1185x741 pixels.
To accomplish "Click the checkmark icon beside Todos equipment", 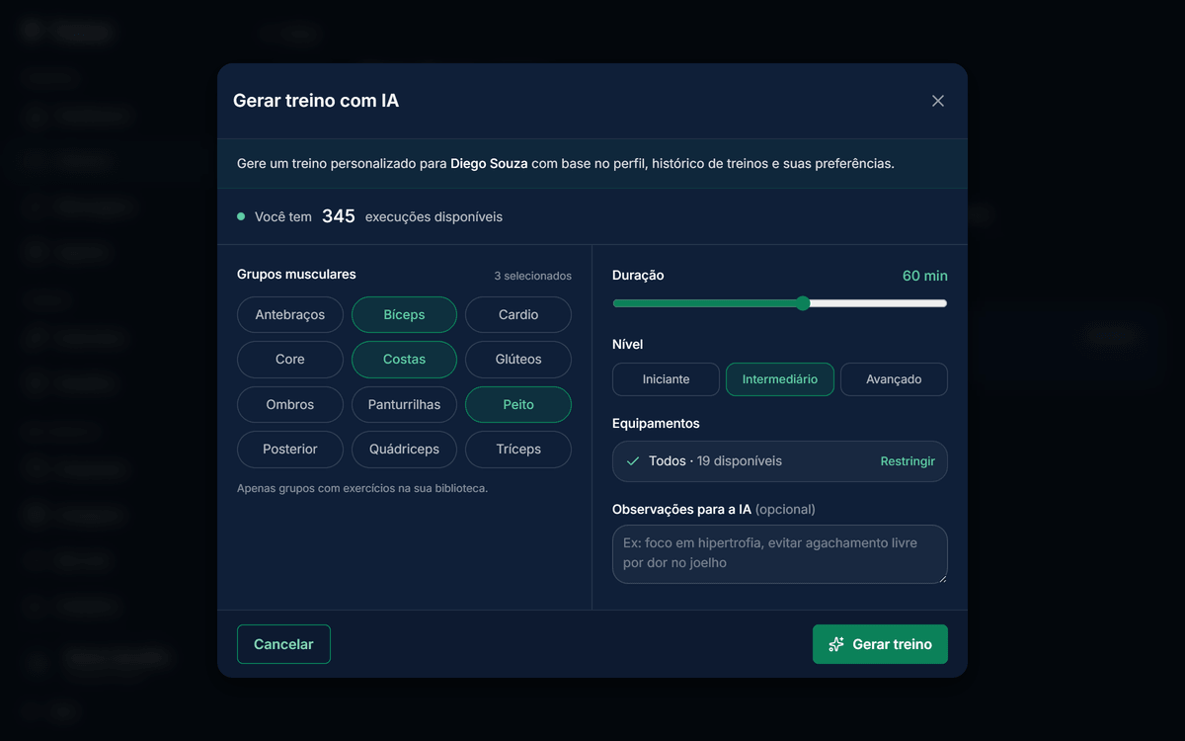I will [x=633, y=461].
